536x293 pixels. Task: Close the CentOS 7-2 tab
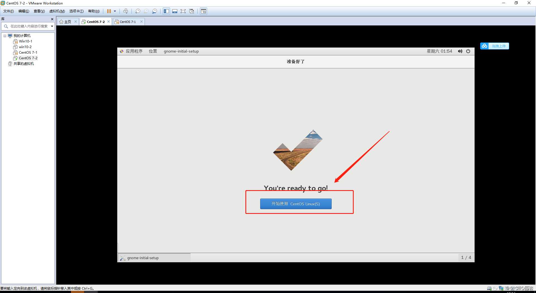point(109,22)
